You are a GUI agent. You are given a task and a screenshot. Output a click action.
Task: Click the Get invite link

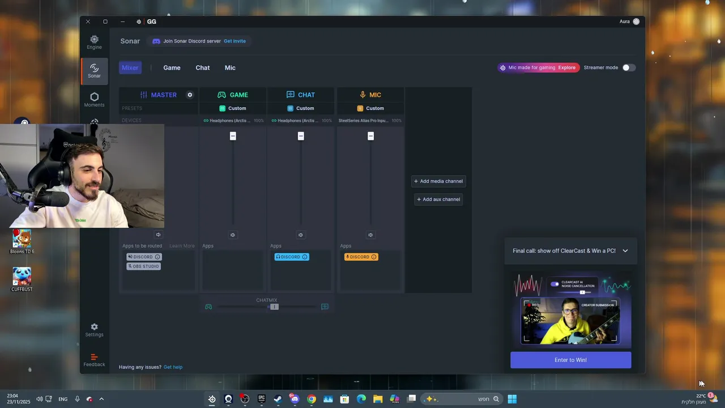tap(234, 41)
